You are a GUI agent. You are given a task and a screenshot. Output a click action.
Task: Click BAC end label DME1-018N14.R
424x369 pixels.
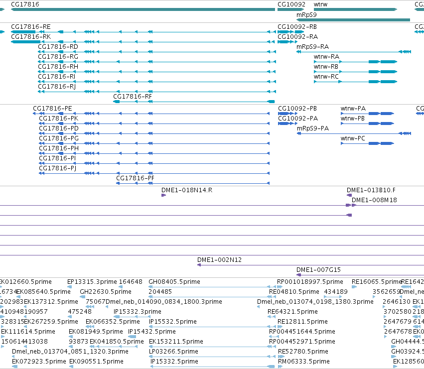coord(187,190)
